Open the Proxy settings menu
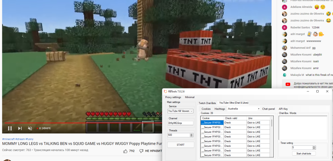Viewport: 333px width, 161px height. [x=173, y=97]
